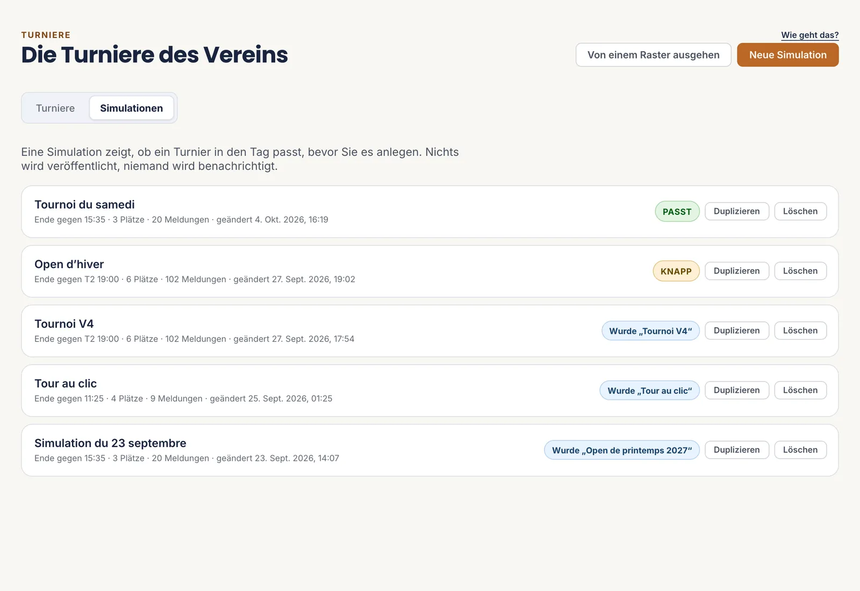This screenshot has width=860, height=591.
Task: Click the details line ending "25. Sept. 2026, 01:25"
Action: click(183, 399)
